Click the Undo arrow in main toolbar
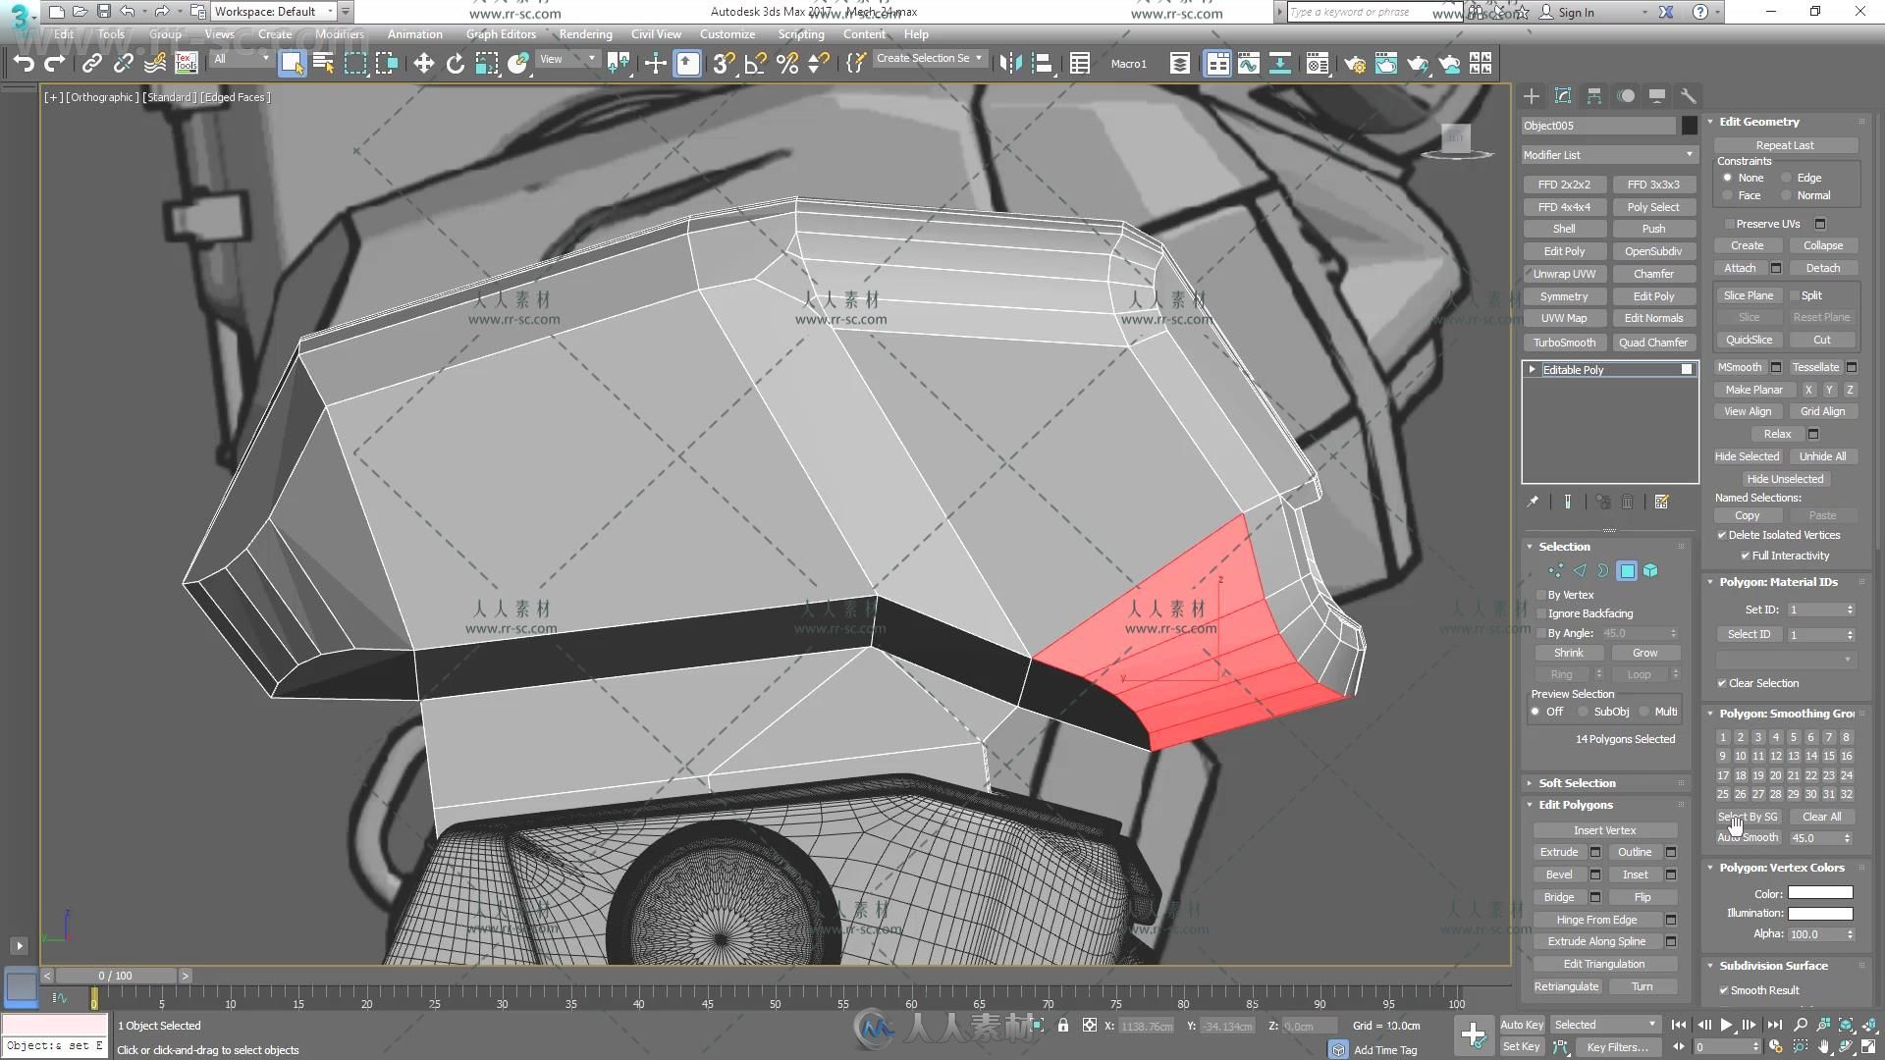 tap(24, 64)
